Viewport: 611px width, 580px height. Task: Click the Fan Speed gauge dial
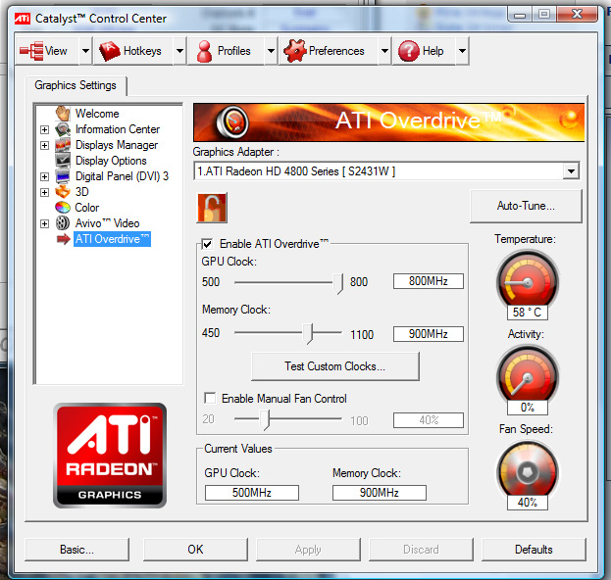[x=528, y=472]
